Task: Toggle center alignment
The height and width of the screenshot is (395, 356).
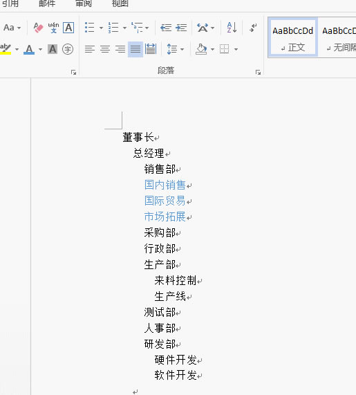Action: point(105,49)
